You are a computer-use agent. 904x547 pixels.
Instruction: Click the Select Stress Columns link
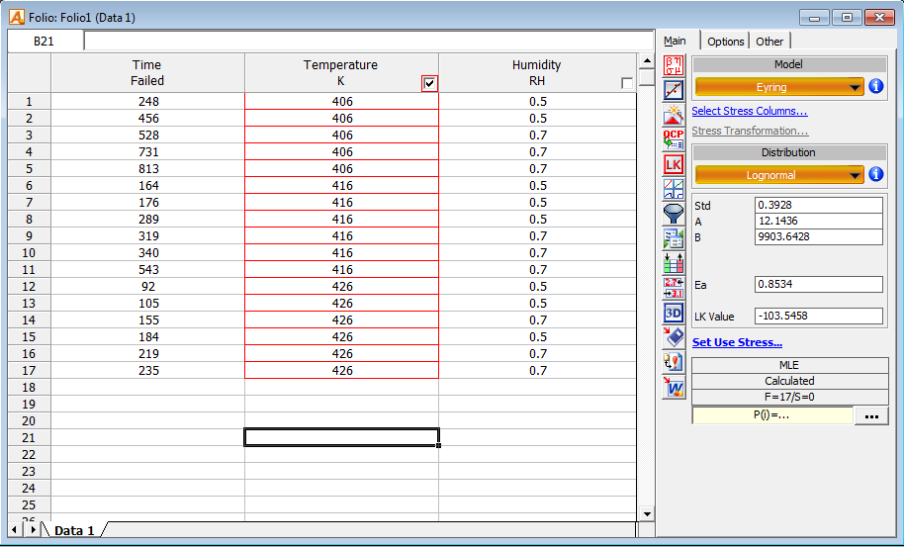point(750,111)
